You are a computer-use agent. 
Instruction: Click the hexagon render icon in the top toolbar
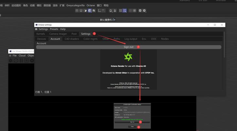(x=140, y=10)
